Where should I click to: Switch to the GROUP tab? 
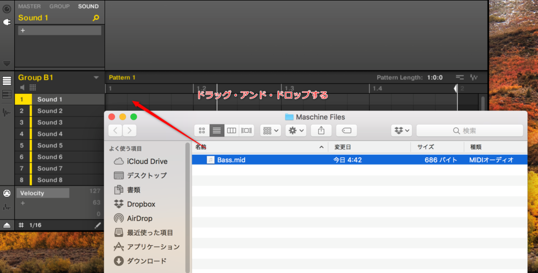(59, 6)
